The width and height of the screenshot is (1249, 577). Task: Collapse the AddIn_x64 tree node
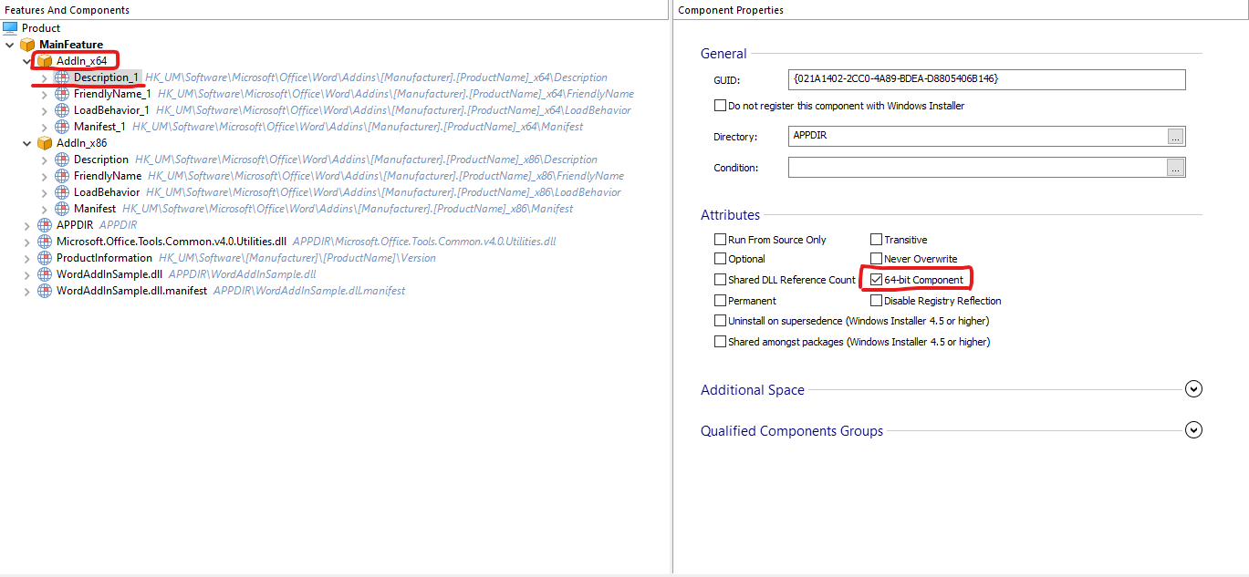click(x=26, y=61)
